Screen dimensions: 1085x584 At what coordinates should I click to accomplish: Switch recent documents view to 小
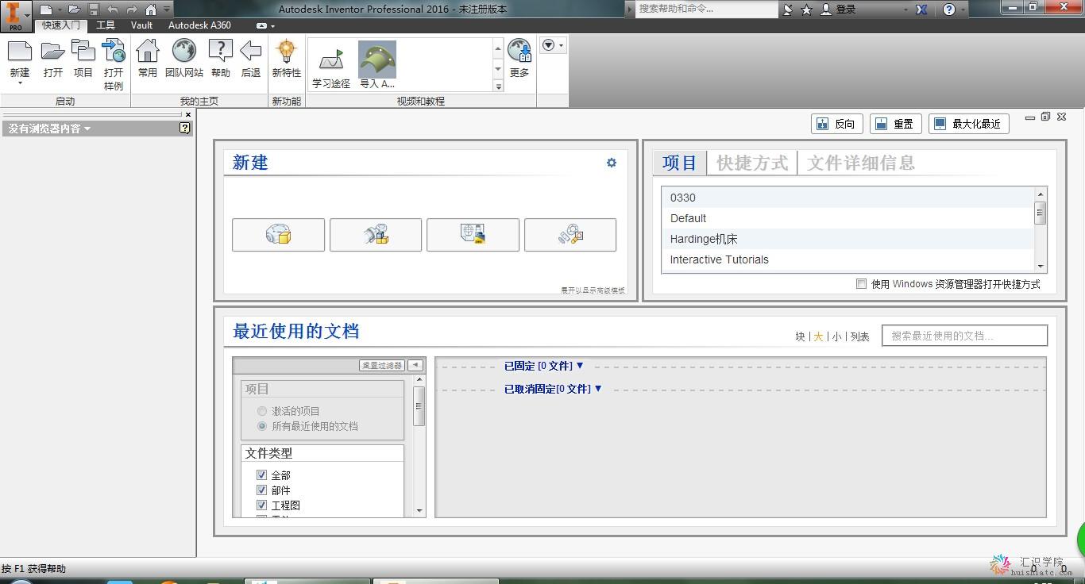836,336
